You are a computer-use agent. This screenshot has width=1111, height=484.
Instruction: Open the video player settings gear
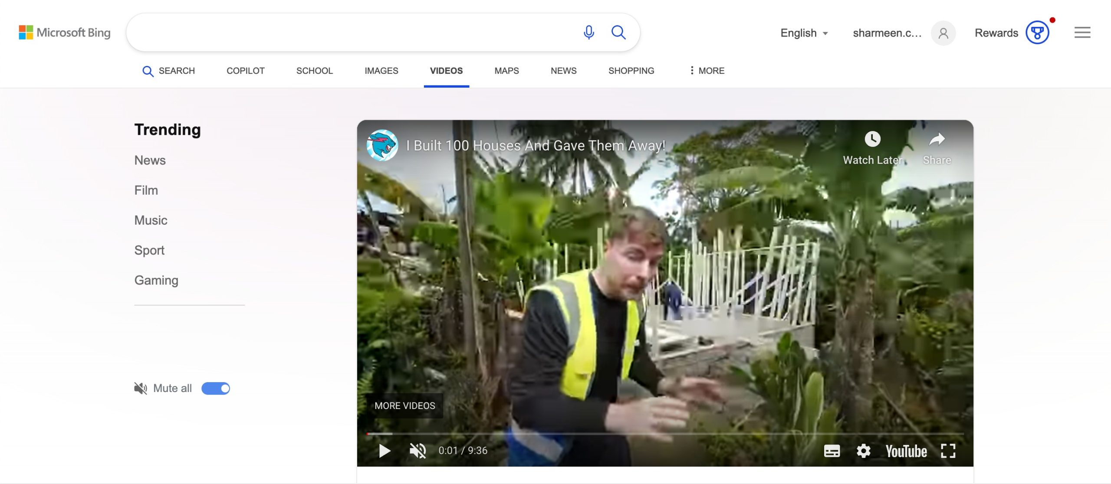(863, 451)
